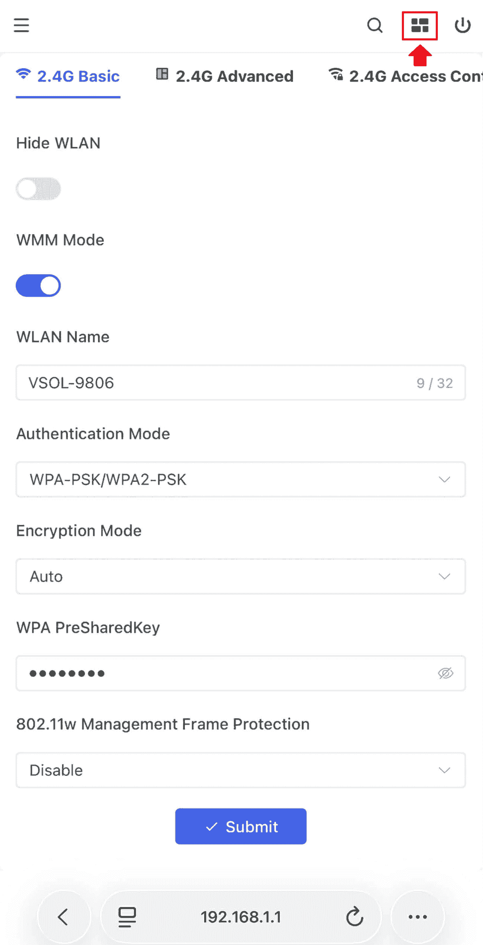Open the hamburger side menu
This screenshot has height=945, width=483.
point(21,25)
